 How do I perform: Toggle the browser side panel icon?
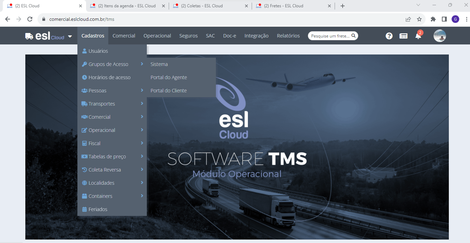(444, 19)
